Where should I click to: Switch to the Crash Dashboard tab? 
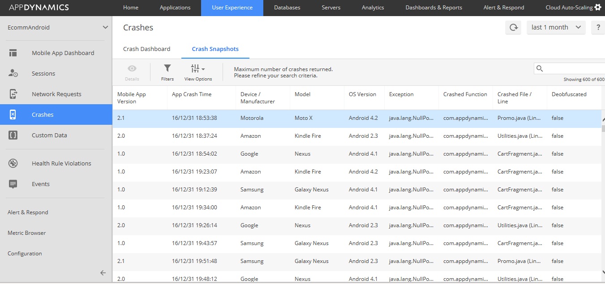(146, 49)
